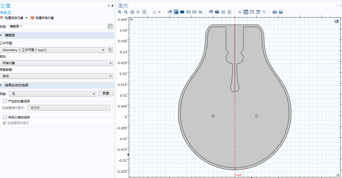Click the reset hiding arrow icon
The width and height of the screenshot is (342, 178).
(x=264, y=12)
